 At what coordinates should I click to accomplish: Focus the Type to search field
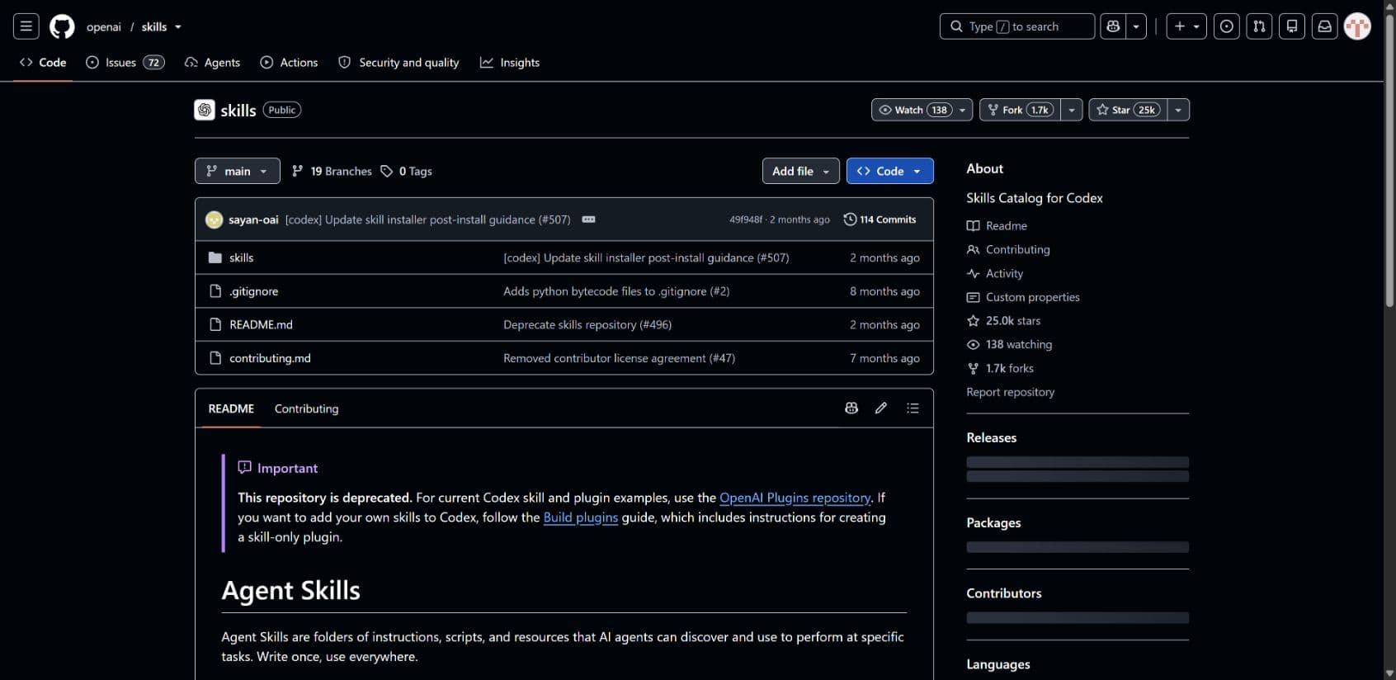pos(1016,26)
